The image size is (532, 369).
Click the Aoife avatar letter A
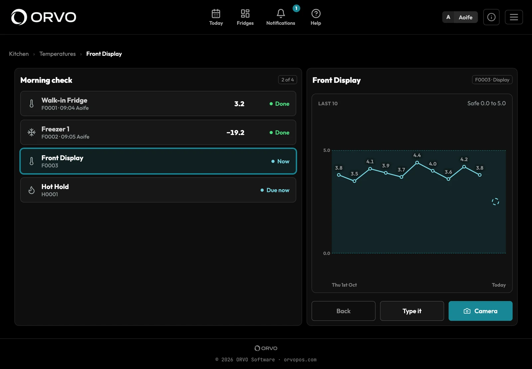448,17
